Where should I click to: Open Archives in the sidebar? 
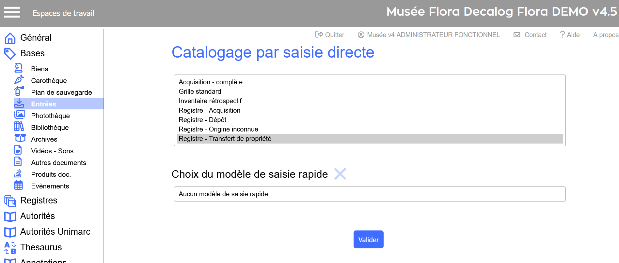pyautogui.click(x=44, y=139)
